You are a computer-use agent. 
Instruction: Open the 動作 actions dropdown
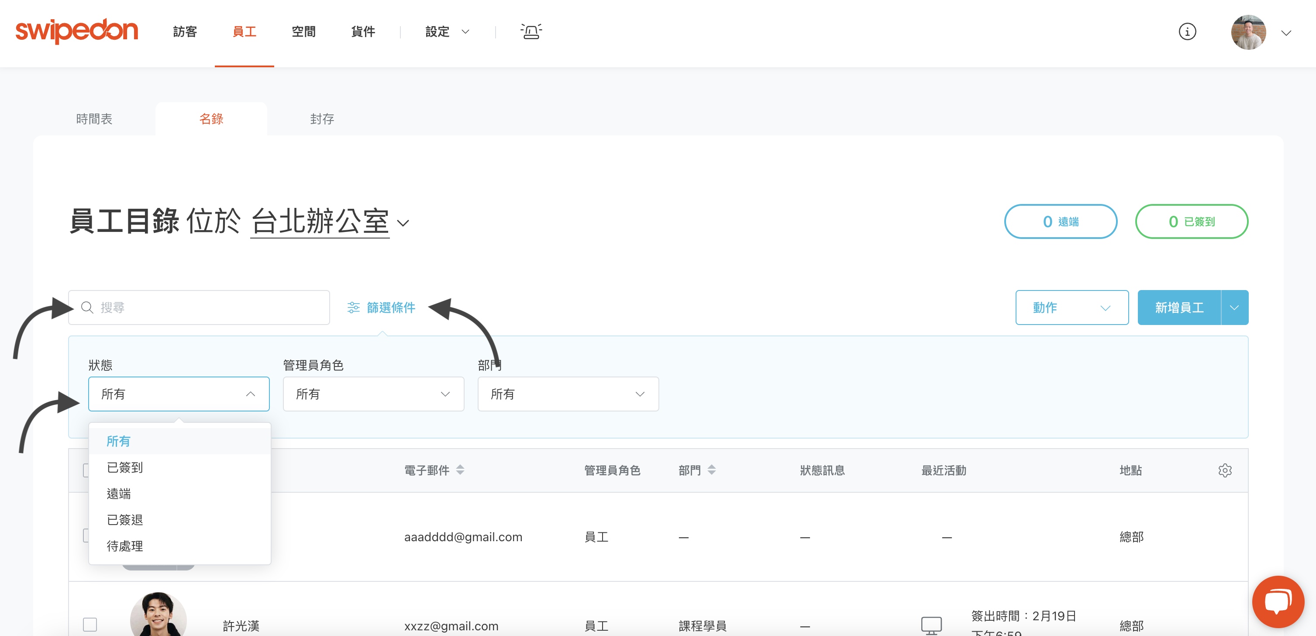1072,307
